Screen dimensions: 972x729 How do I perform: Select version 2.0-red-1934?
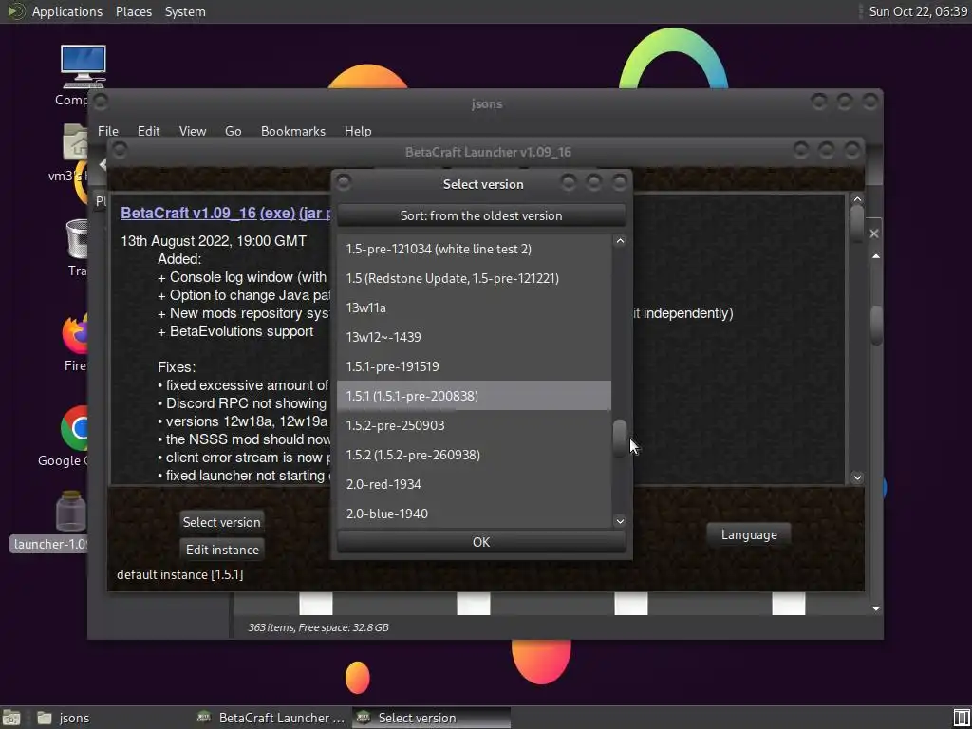(475, 484)
